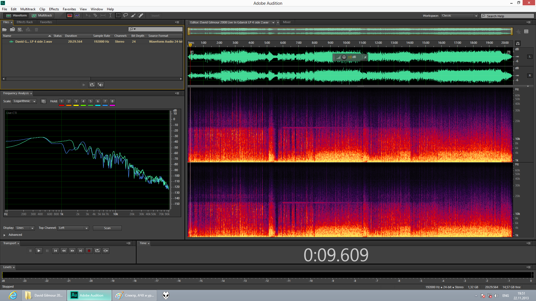This screenshot has height=301, width=536.
Task: Click the Frequency Analysis copy-to-clipboard icon
Action: point(44,101)
